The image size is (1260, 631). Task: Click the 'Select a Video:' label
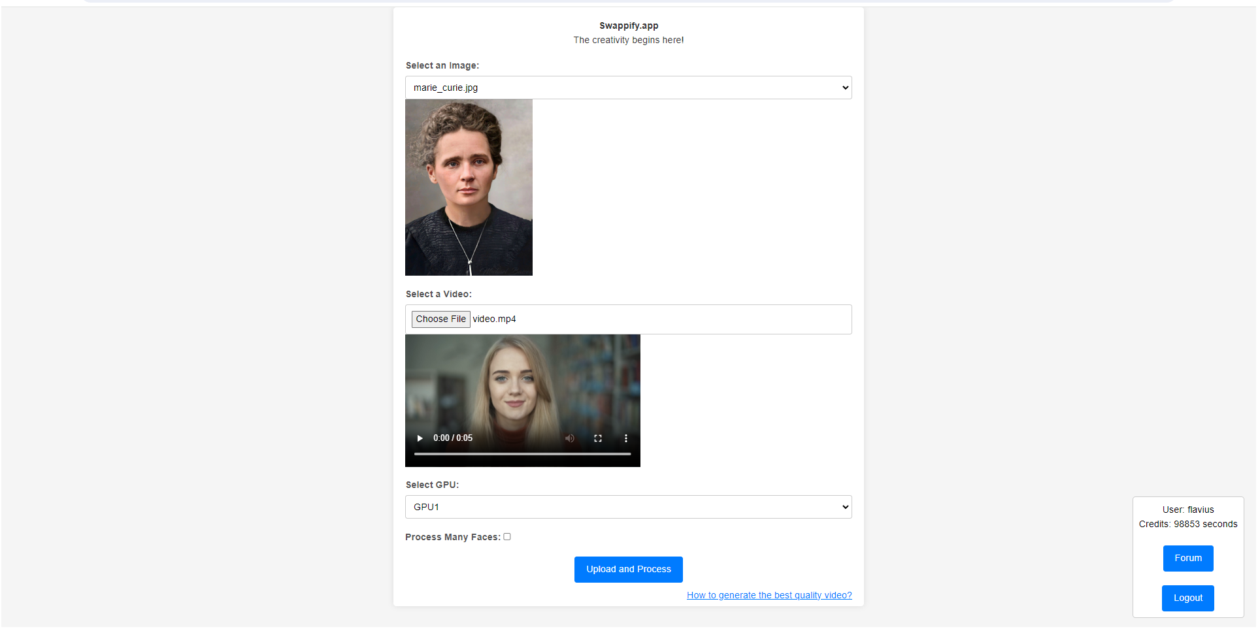click(439, 294)
